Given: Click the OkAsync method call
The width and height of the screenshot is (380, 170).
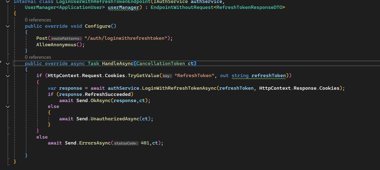Looking at the screenshot, I should 101,100.
